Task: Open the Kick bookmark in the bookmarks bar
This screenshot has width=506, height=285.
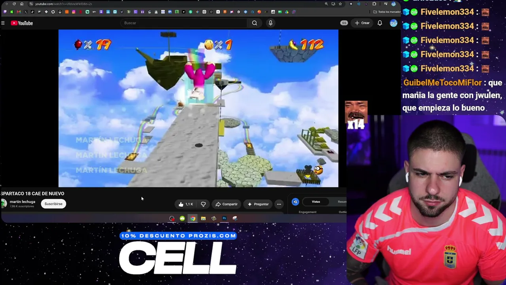Action: click(x=11, y=12)
